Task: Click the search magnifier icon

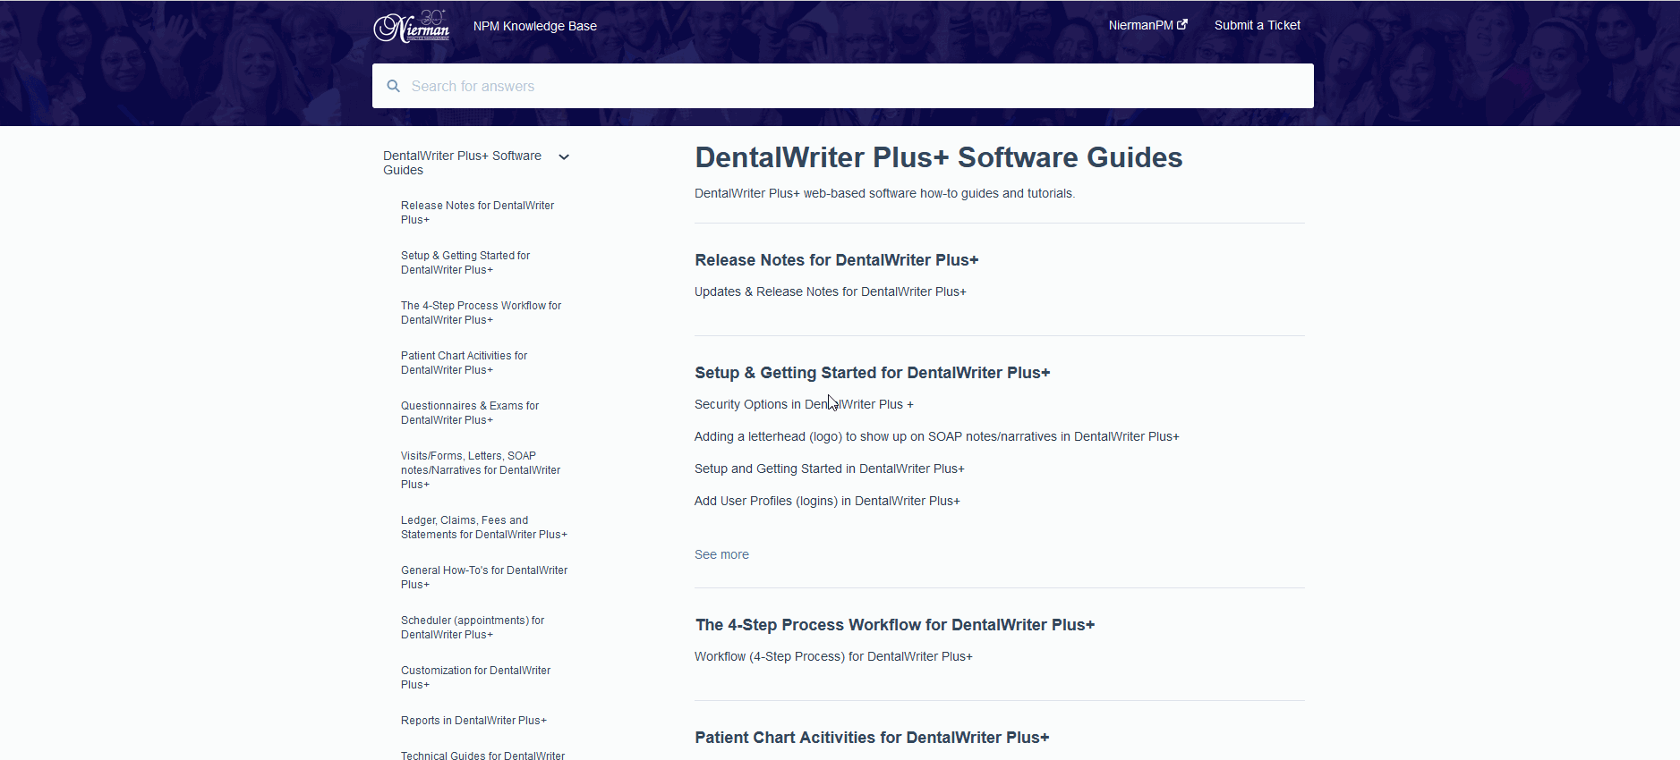Action: pos(393,86)
